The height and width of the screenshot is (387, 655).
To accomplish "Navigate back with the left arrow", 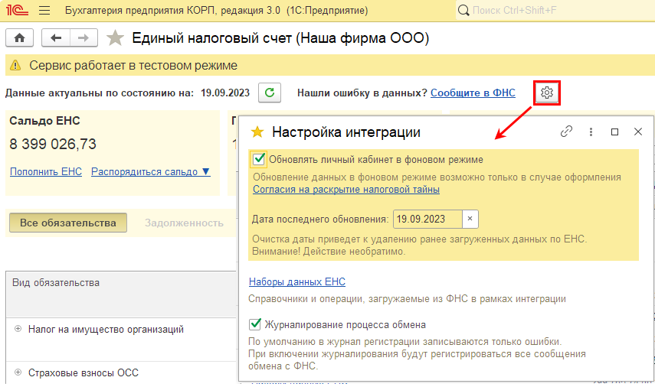I will (56, 38).
